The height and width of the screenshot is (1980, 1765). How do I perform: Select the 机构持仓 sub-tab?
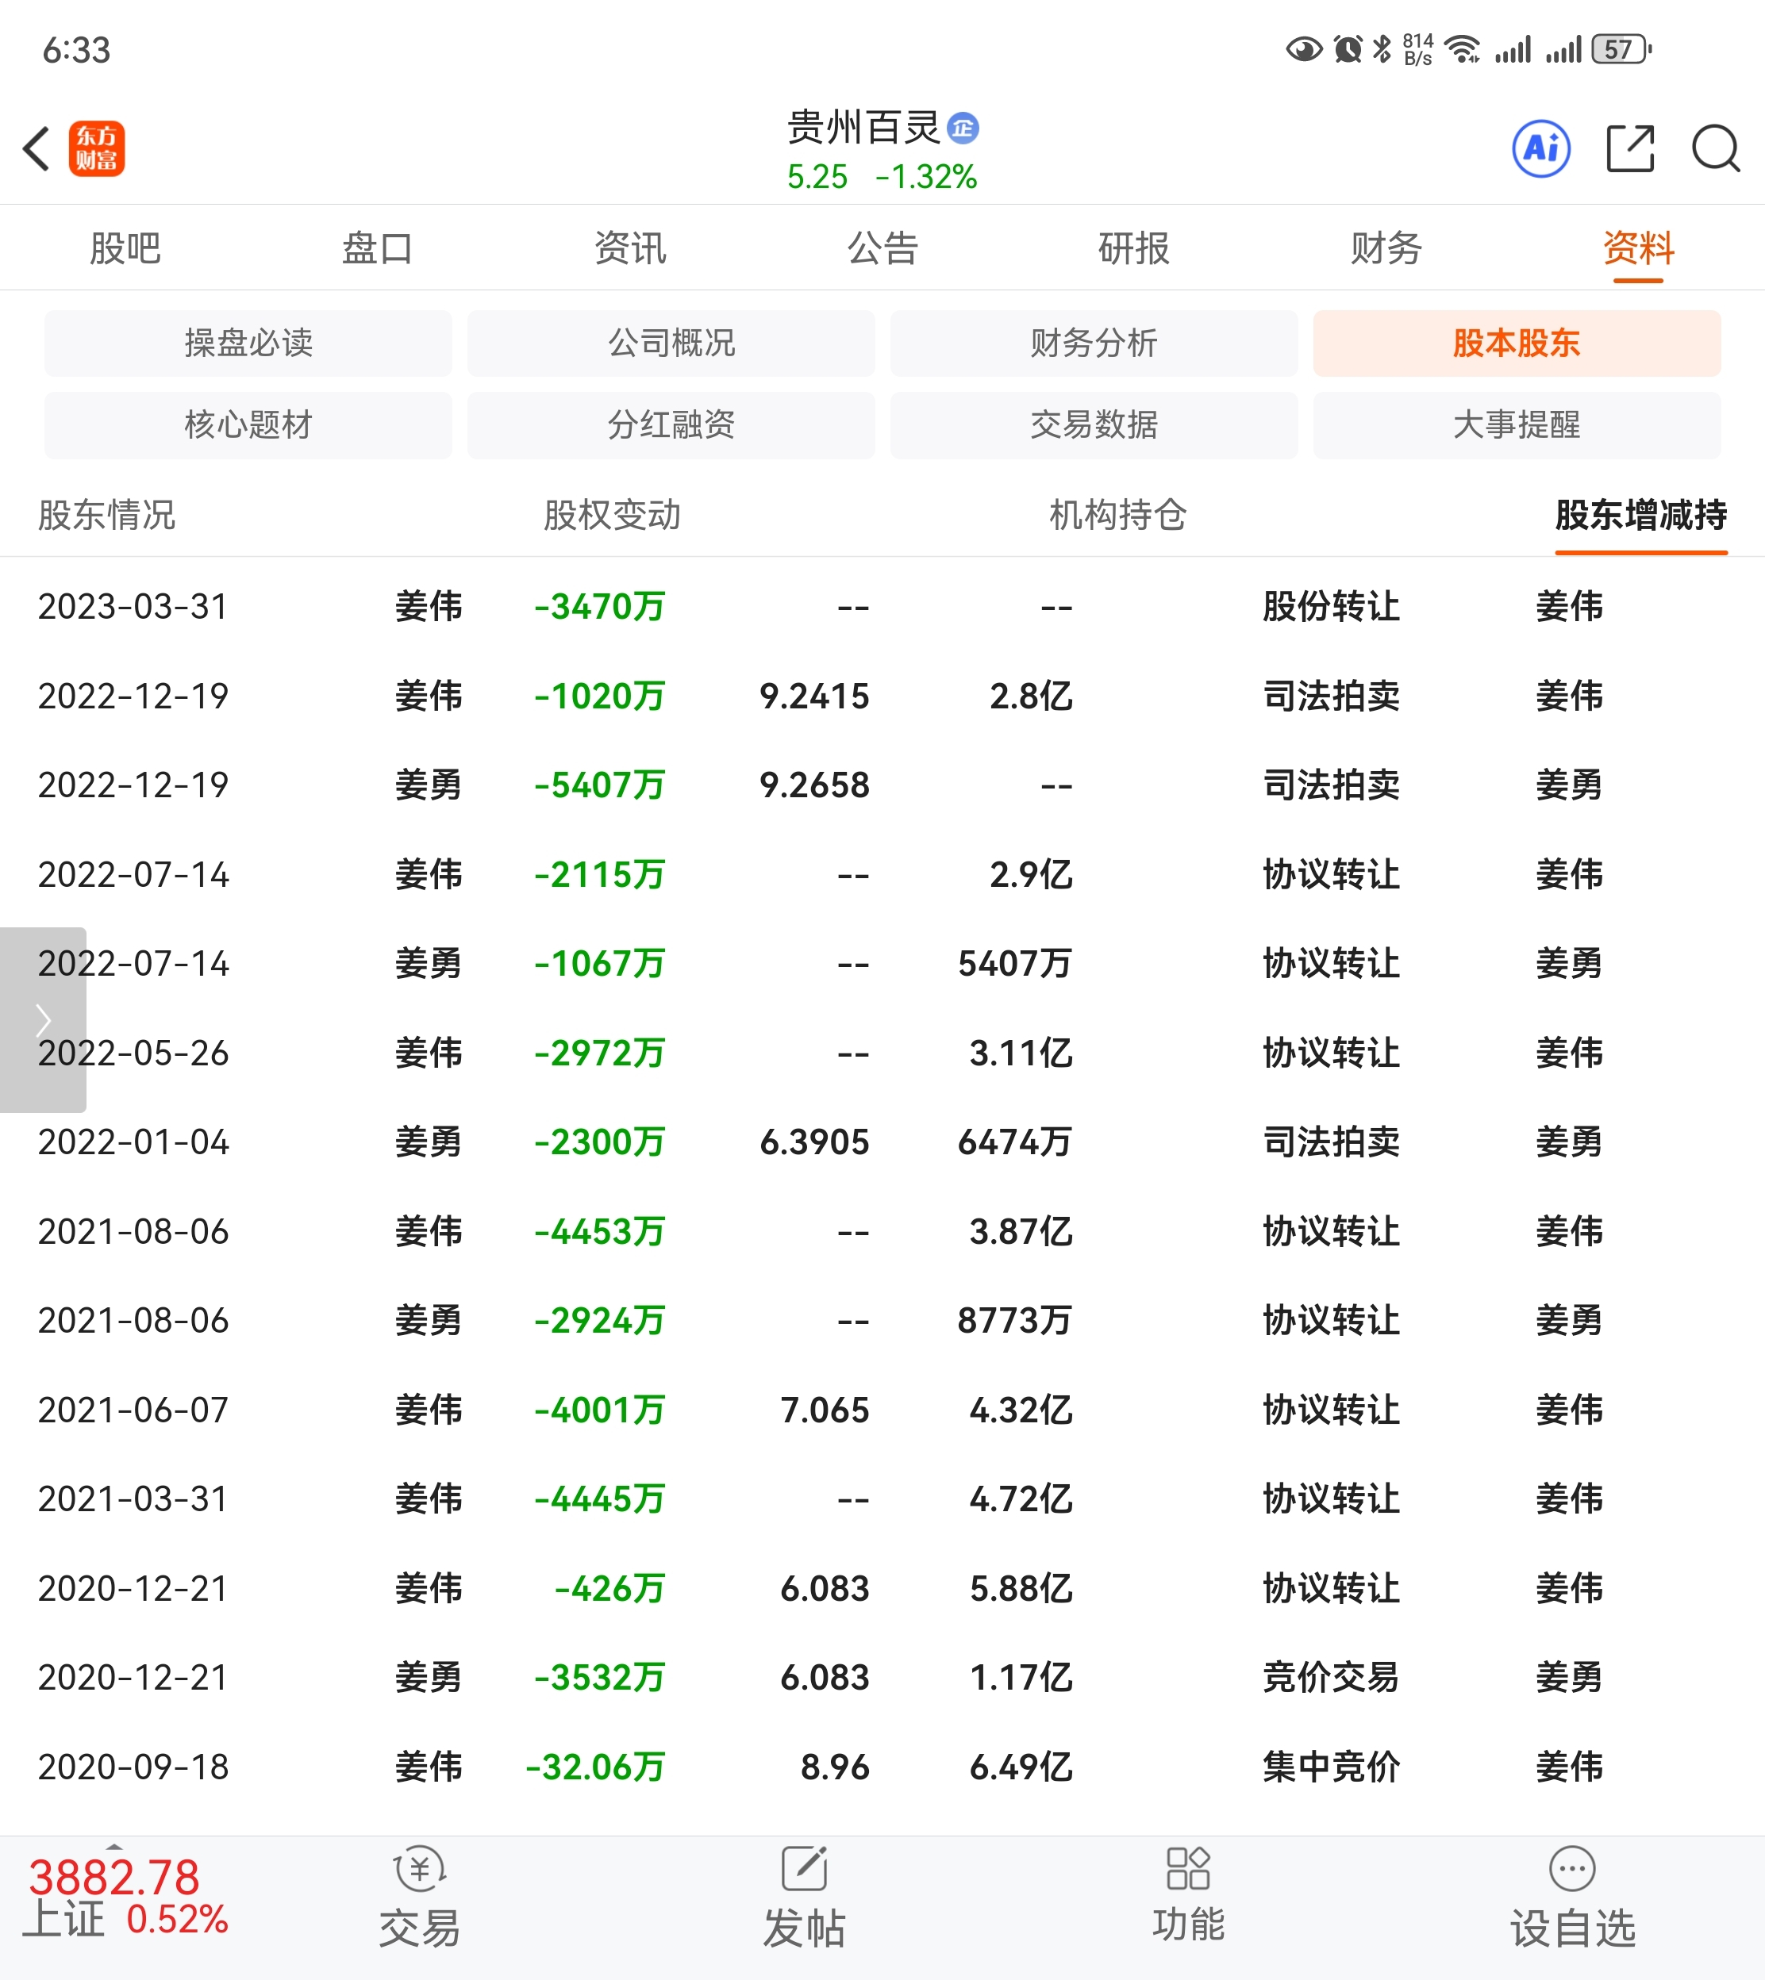click(x=1117, y=515)
